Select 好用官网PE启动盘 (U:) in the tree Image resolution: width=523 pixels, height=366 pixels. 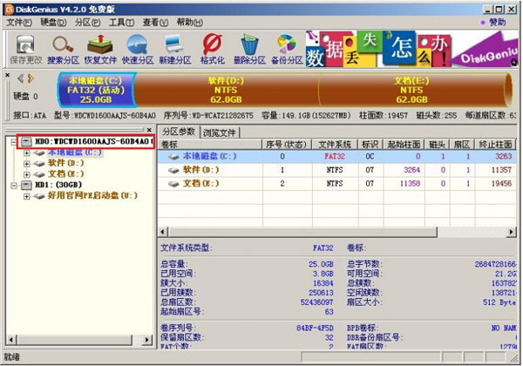(x=92, y=195)
